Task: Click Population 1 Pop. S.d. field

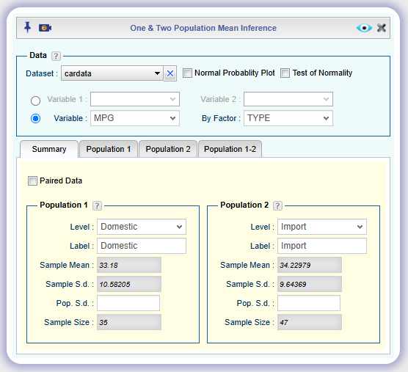Action: point(128,303)
